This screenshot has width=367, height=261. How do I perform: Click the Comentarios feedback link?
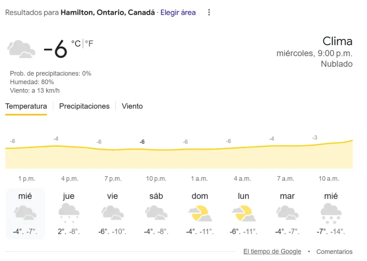pos(334,252)
